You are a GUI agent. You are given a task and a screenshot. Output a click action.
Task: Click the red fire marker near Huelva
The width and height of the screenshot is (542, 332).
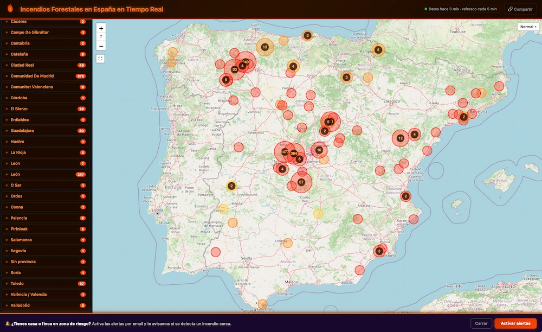click(x=216, y=252)
